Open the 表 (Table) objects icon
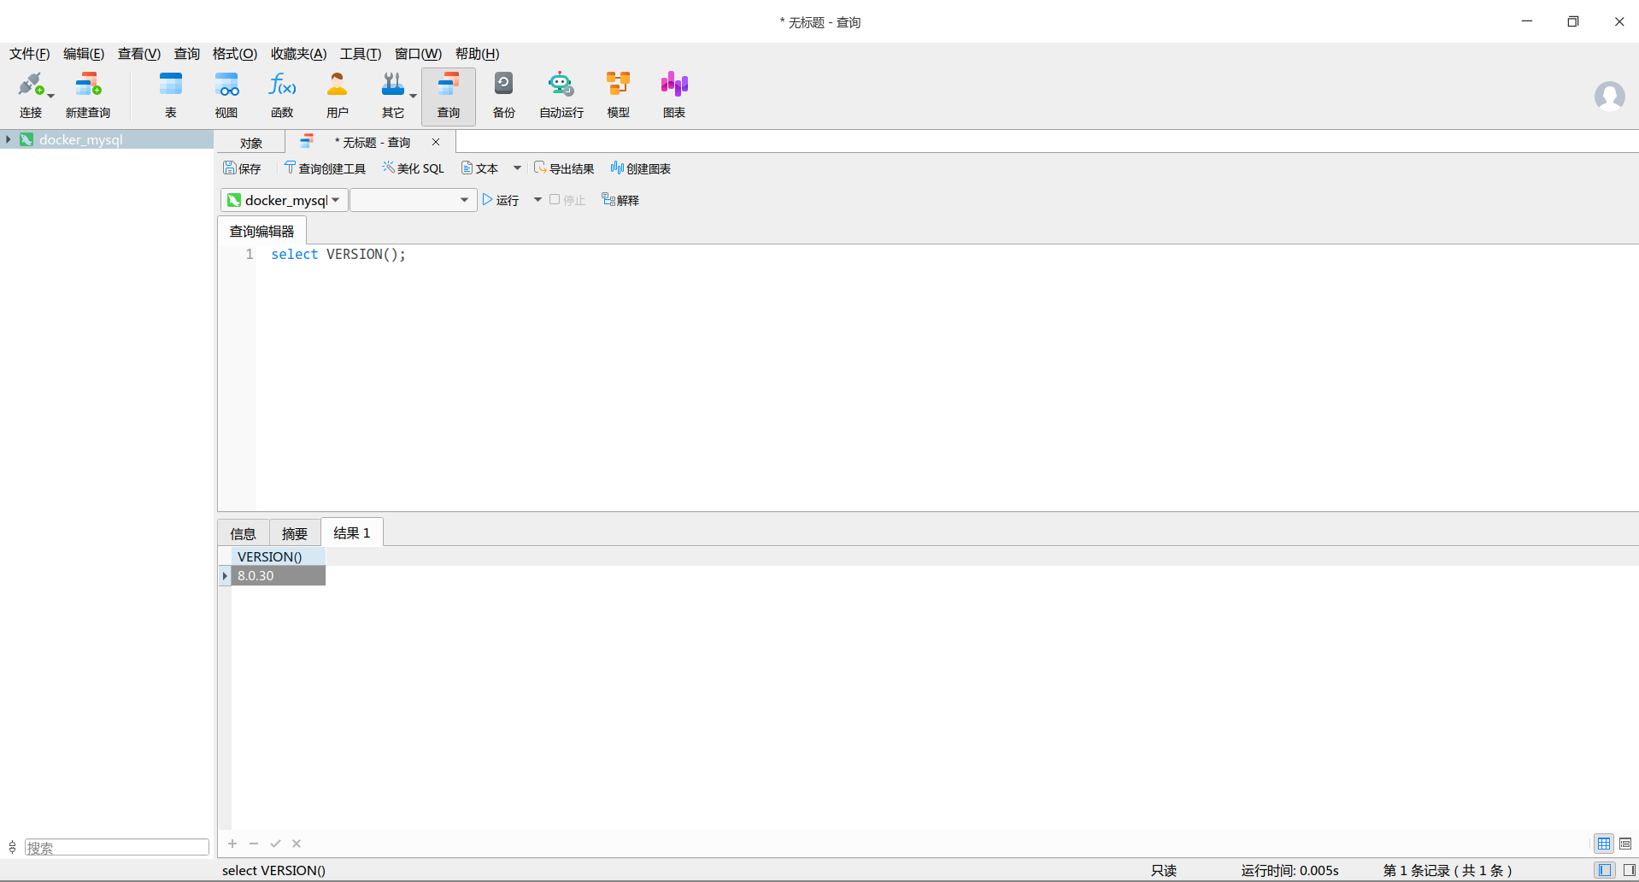 click(x=171, y=95)
